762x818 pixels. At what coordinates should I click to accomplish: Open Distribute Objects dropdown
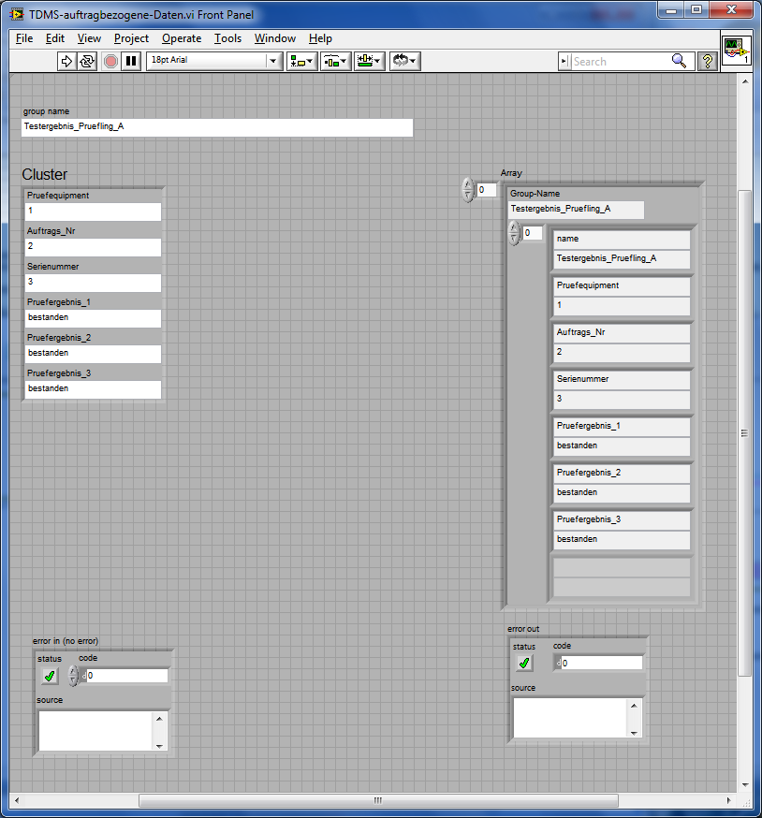(335, 61)
